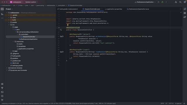Image resolution: width=187 pixels, height=105 pixels.
Task: Open IDE settings and updates icon
Action: [185, 2]
